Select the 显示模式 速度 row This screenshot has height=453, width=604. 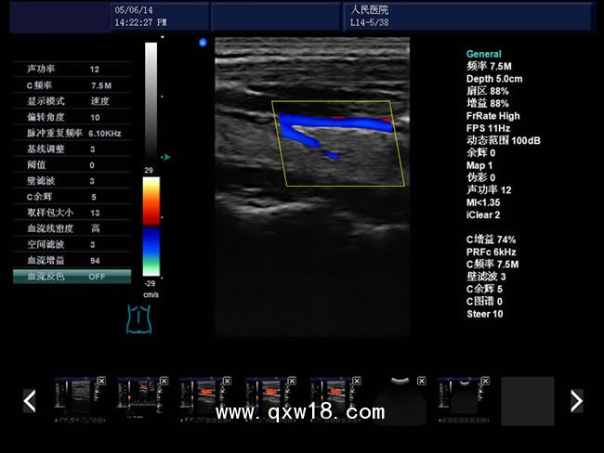[72, 101]
